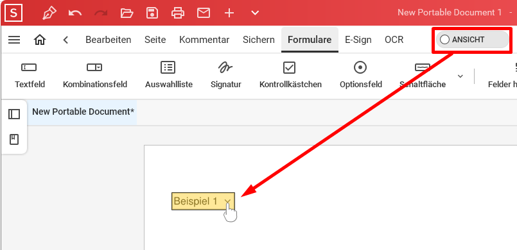The height and width of the screenshot is (250, 517).
Task: Click the New Portable Document 1 title
Action: (x=450, y=13)
